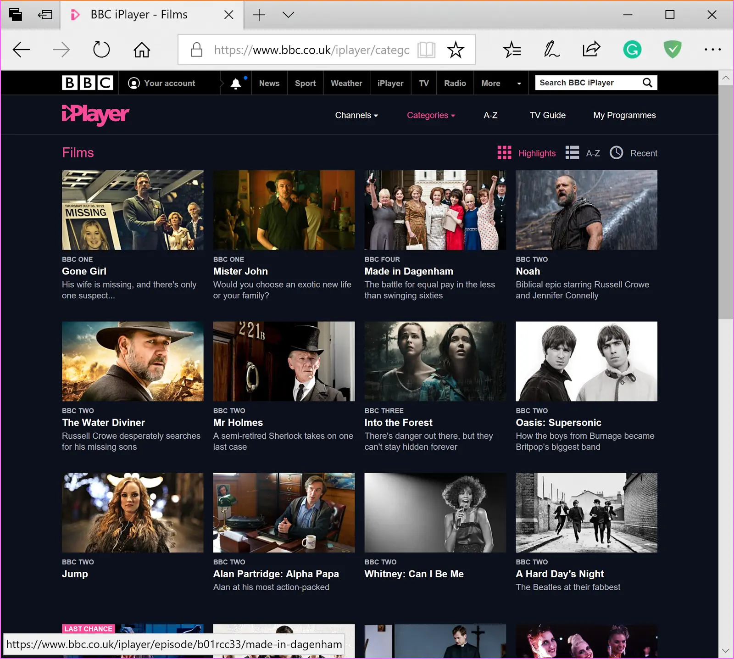Click the Oasis: Supersonic title
Screen dimensions: 734x659
[x=558, y=423]
